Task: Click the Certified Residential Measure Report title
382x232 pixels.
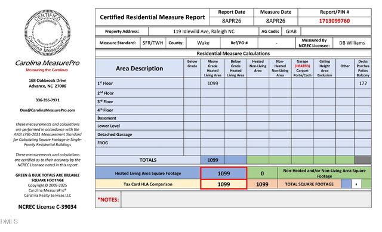Action: pyautogui.click(x=152, y=17)
